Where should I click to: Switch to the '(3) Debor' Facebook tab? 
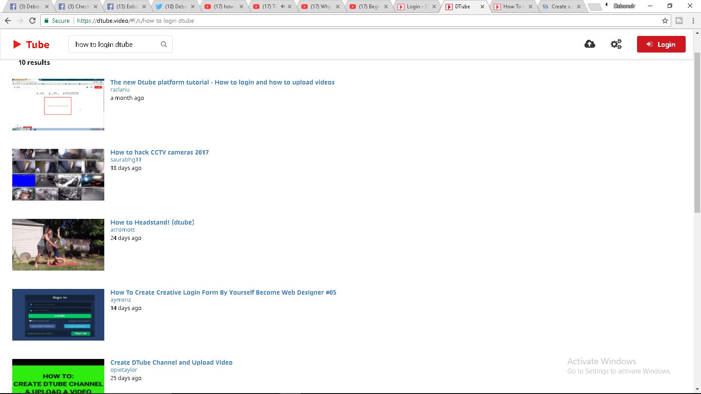(29, 7)
